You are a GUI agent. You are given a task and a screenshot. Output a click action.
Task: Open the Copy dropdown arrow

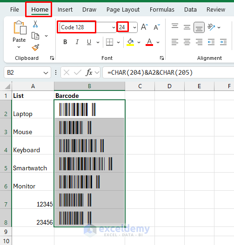click(46, 36)
